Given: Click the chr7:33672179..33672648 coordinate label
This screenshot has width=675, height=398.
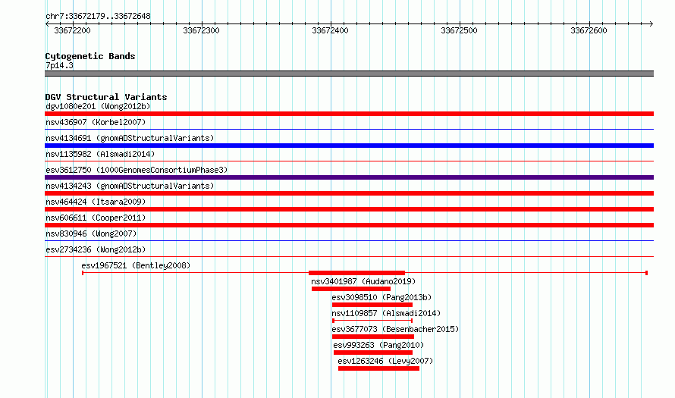Looking at the screenshot, I should click(x=98, y=17).
